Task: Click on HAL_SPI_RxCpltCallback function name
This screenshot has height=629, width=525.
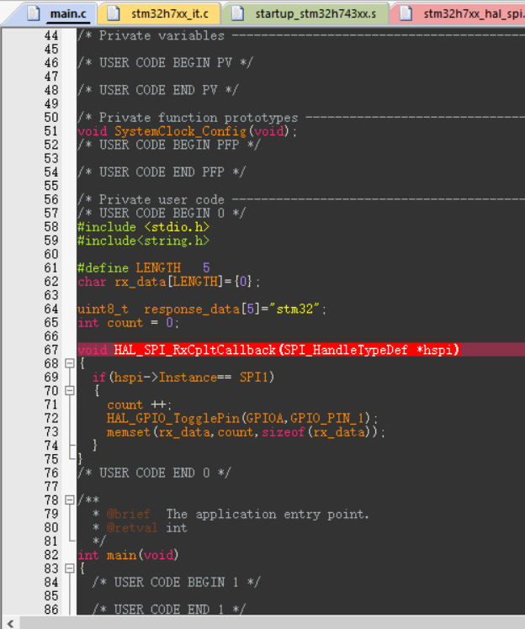Action: 194,350
